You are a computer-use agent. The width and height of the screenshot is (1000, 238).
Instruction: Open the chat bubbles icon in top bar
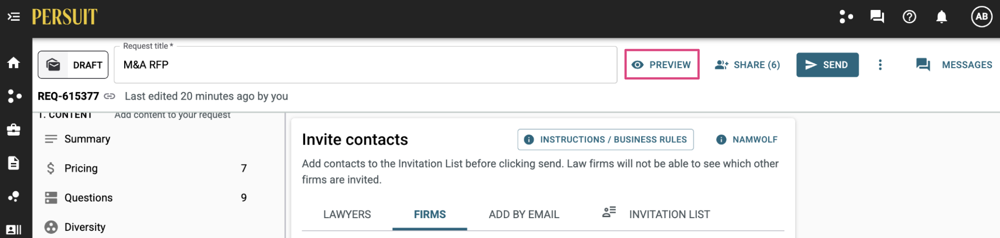[877, 17]
